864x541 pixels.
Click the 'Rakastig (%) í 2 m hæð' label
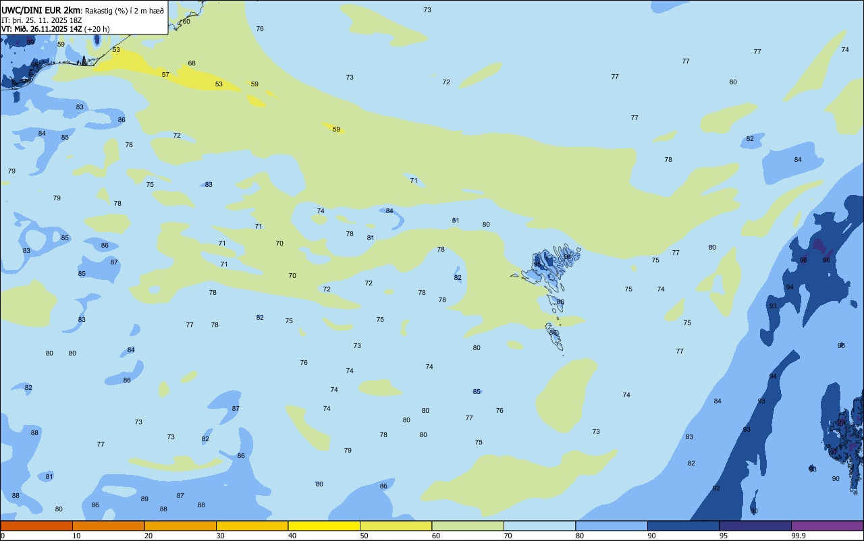point(124,10)
